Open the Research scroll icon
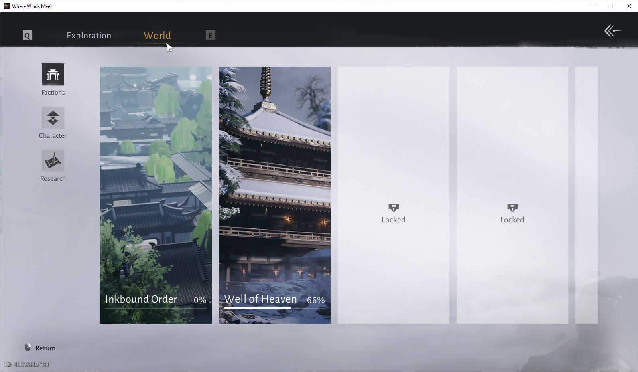The height and width of the screenshot is (372, 638). [53, 161]
